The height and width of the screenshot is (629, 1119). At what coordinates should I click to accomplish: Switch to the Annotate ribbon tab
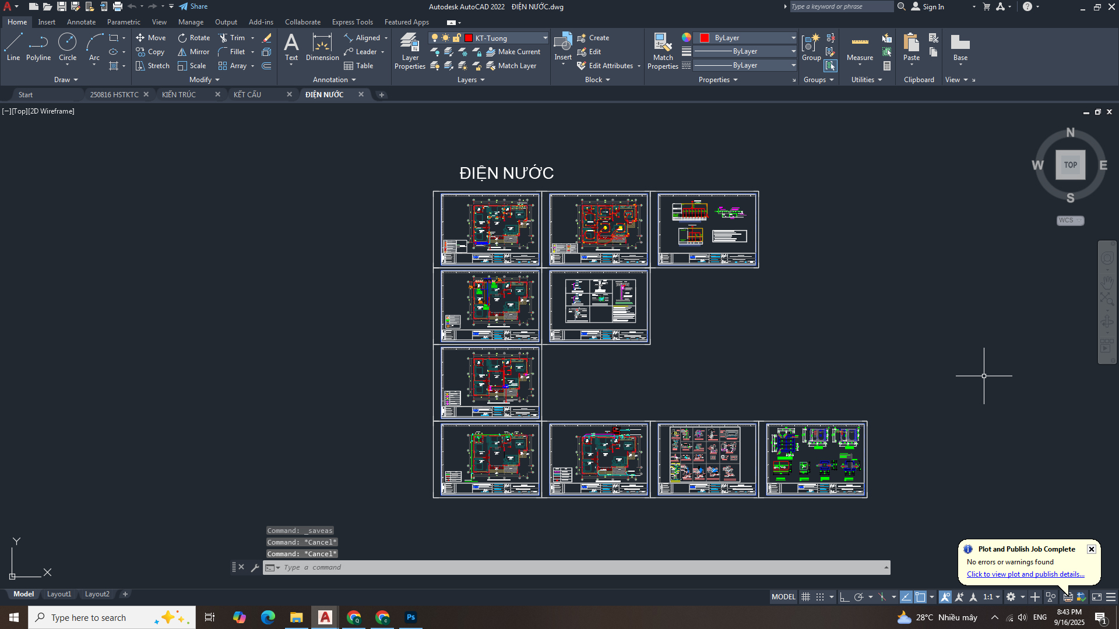pyautogui.click(x=81, y=22)
